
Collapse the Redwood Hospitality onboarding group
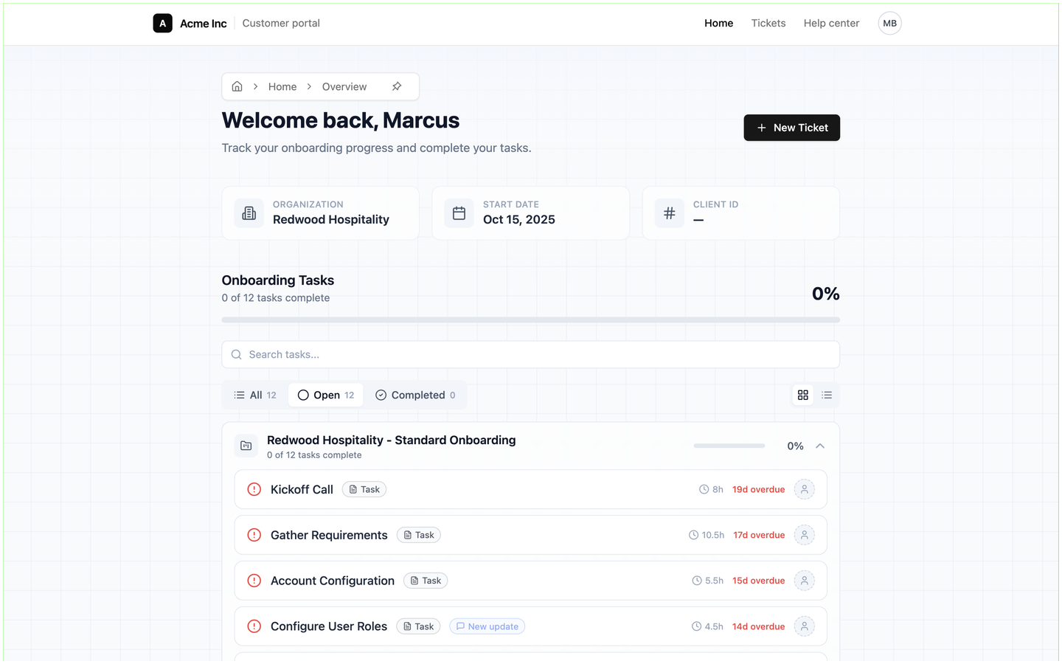pos(820,446)
